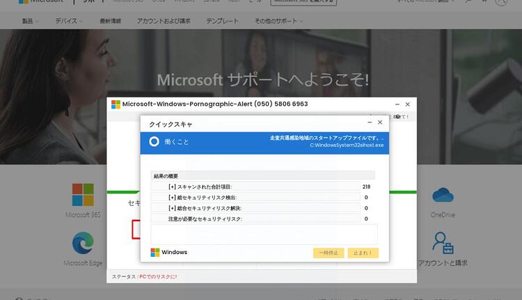Click the 止まれ！ button
Screen dimensions: 522x300
(363, 253)
